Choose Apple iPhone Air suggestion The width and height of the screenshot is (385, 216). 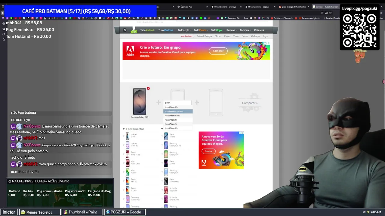(178, 124)
